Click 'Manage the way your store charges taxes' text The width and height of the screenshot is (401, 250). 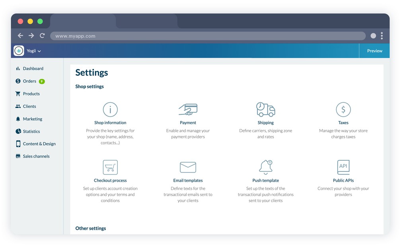tap(343, 134)
